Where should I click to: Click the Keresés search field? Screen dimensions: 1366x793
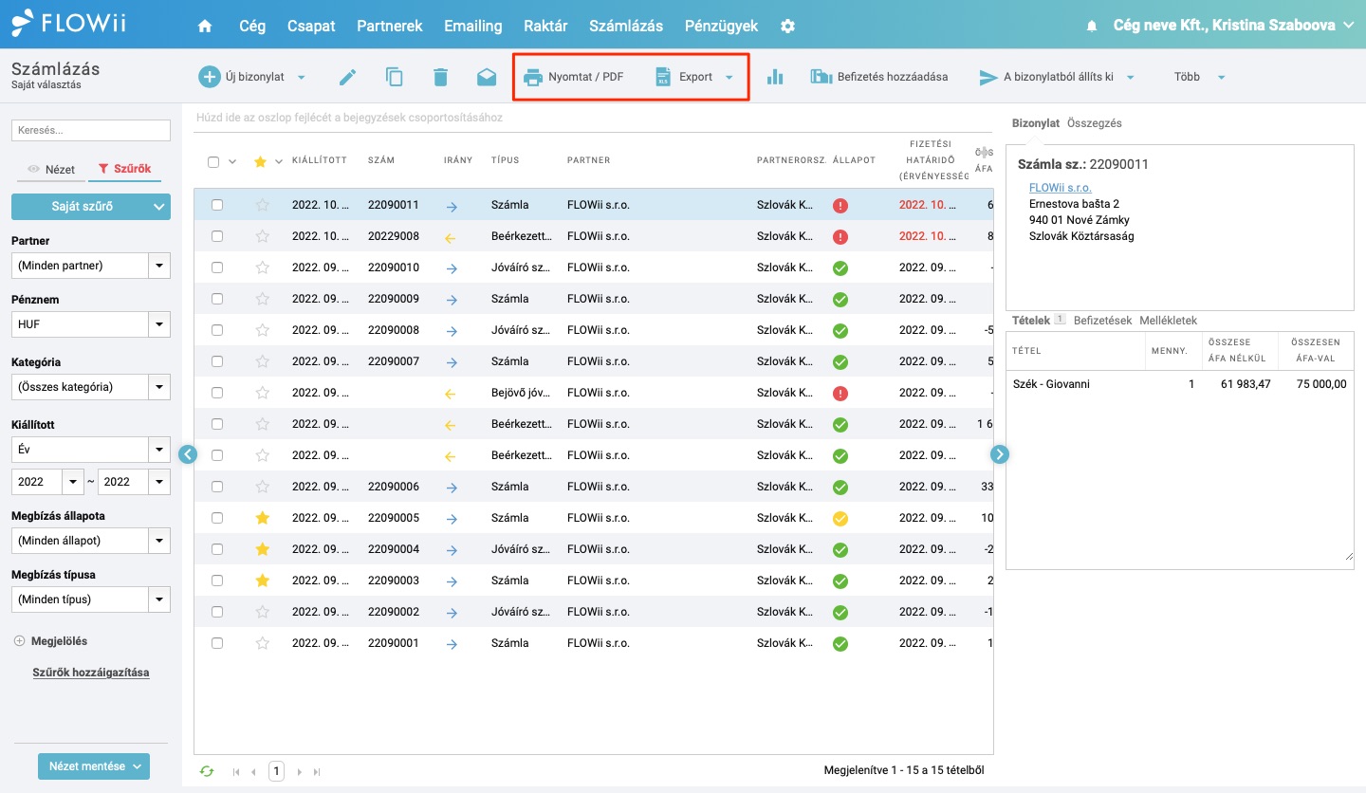pos(91,130)
